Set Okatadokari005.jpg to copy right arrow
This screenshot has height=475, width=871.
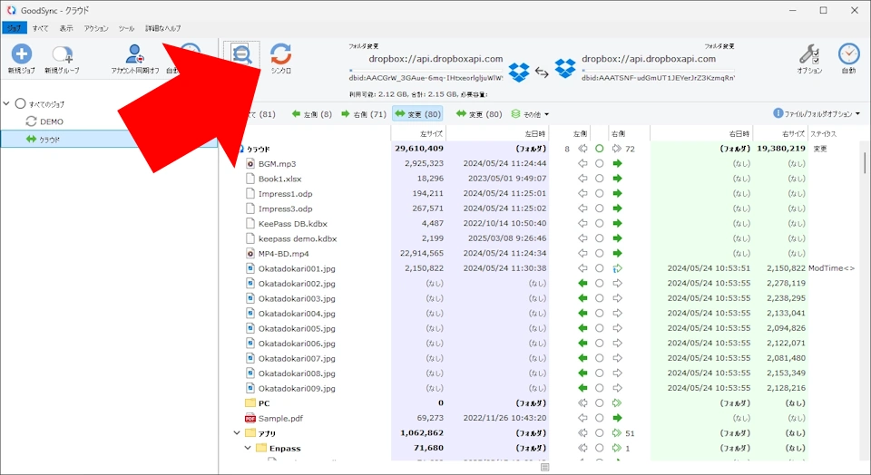pyautogui.click(x=617, y=328)
